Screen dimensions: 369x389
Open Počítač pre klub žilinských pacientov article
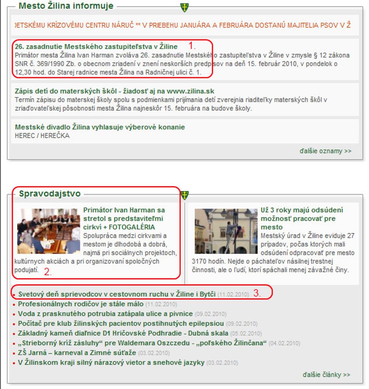(x=121, y=324)
